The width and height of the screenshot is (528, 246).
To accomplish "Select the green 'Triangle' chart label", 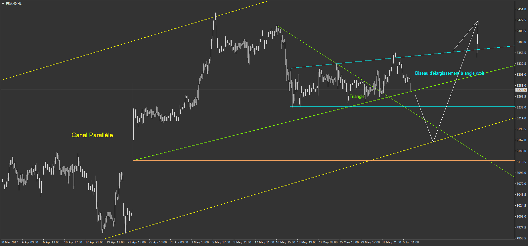I will point(357,97).
